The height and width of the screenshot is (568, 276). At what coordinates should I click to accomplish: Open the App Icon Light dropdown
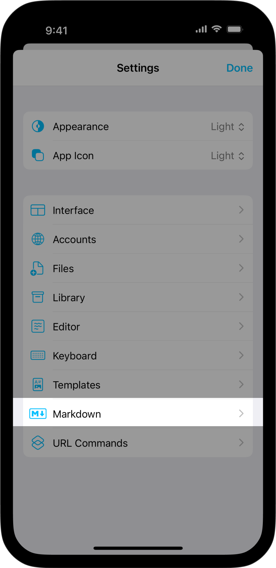coord(228,156)
